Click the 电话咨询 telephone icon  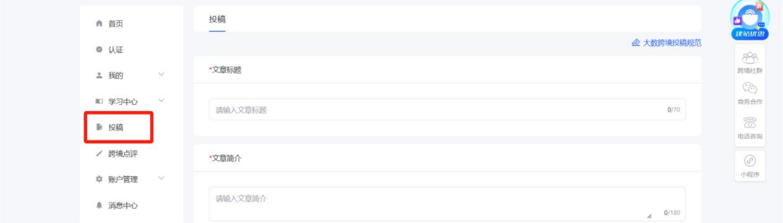point(750,122)
